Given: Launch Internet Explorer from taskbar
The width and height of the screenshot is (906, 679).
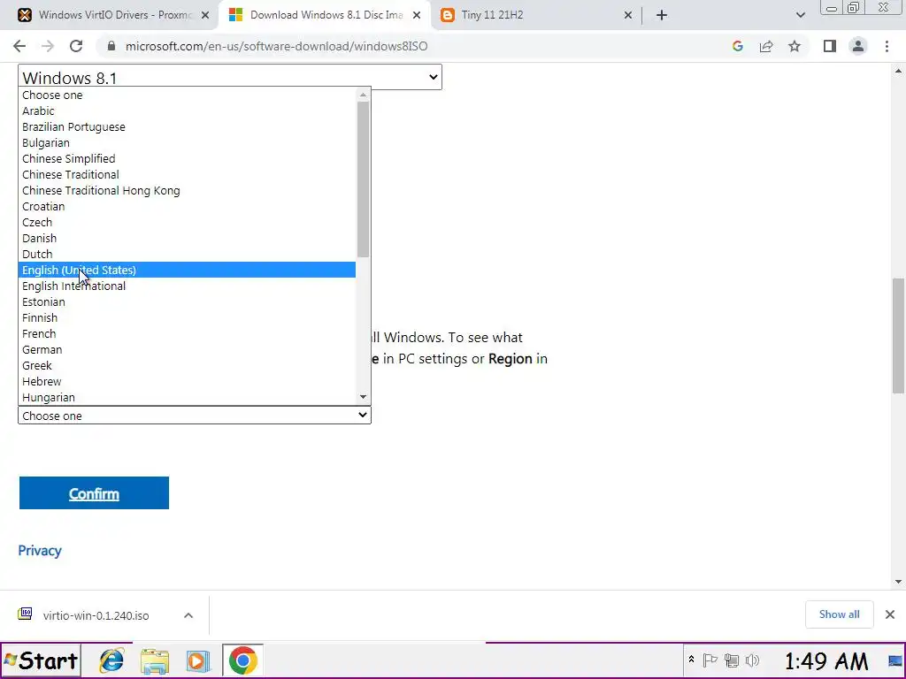Looking at the screenshot, I should 112,661.
